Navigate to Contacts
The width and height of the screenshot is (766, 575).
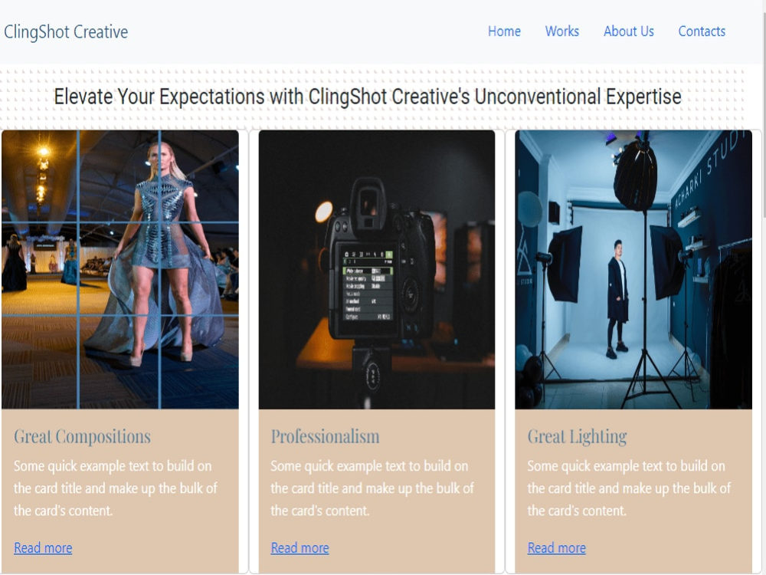[702, 31]
